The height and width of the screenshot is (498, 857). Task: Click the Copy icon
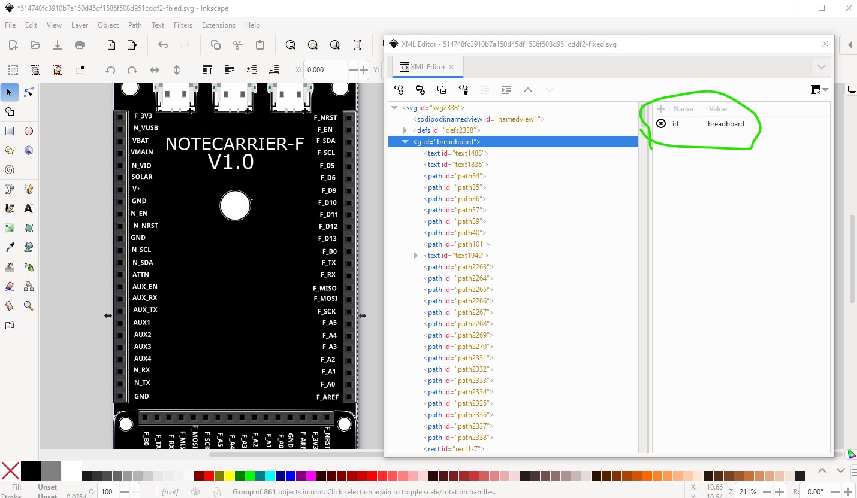[x=216, y=45]
